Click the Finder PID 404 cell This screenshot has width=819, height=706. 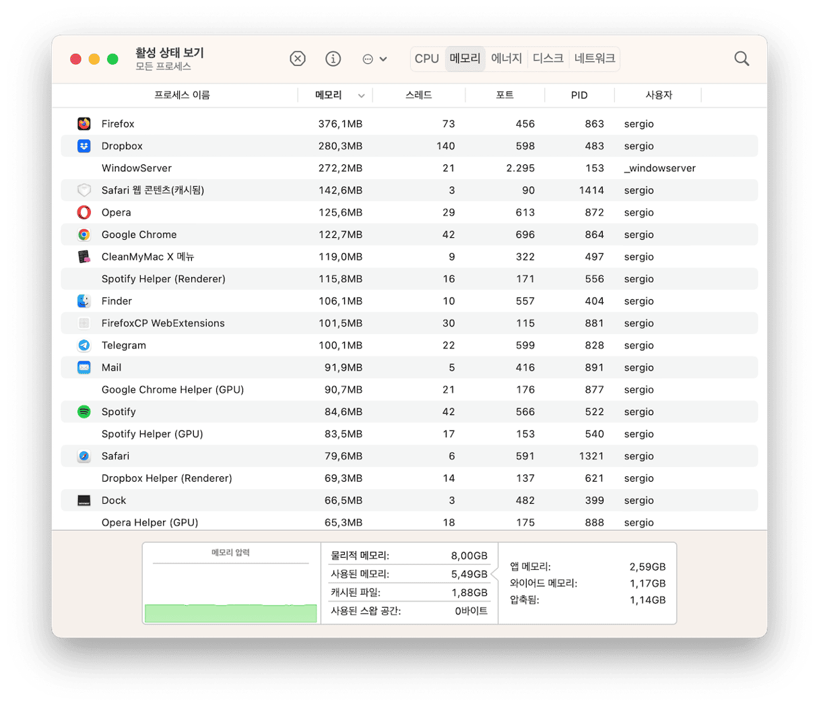coord(594,301)
